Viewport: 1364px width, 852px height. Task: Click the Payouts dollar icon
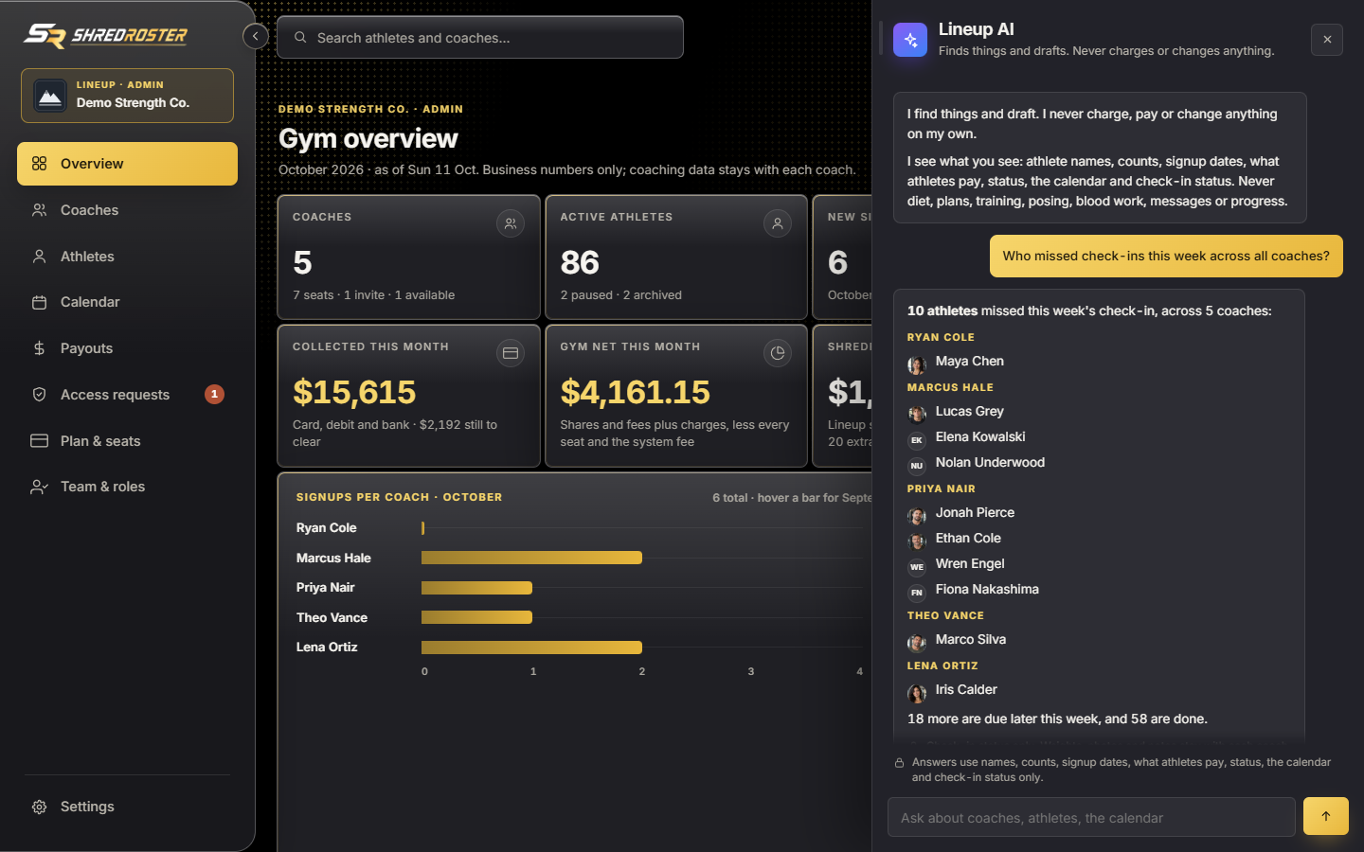point(39,348)
